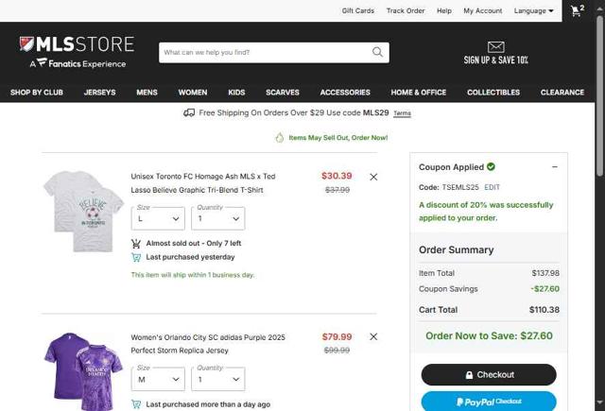Image resolution: width=605 pixels, height=411 pixels.
Task: Open the Collectibles menu
Action: [x=493, y=93]
